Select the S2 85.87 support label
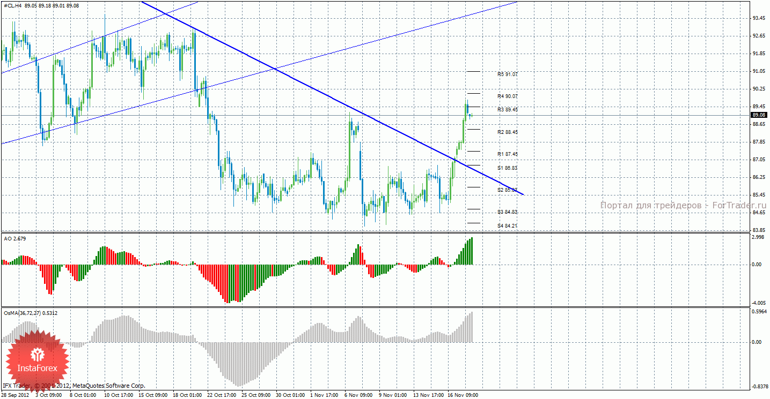 coord(508,190)
